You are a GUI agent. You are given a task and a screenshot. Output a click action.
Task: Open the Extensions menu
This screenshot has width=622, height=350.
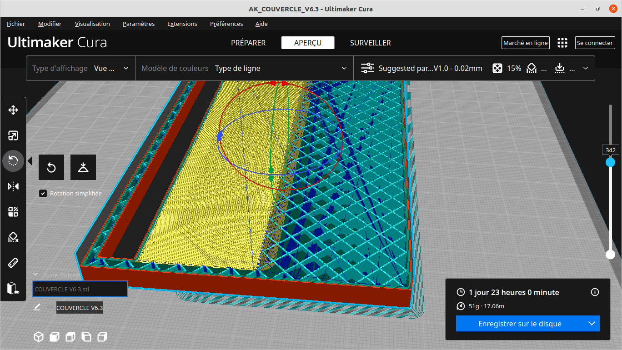(x=182, y=24)
